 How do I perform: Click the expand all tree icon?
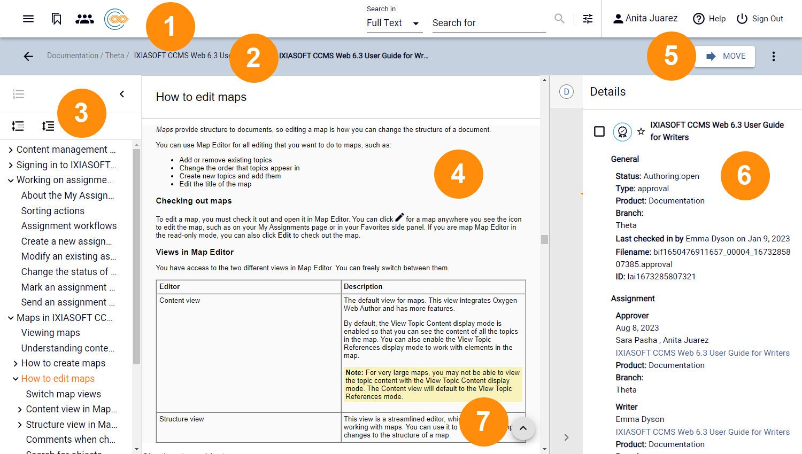(48, 126)
